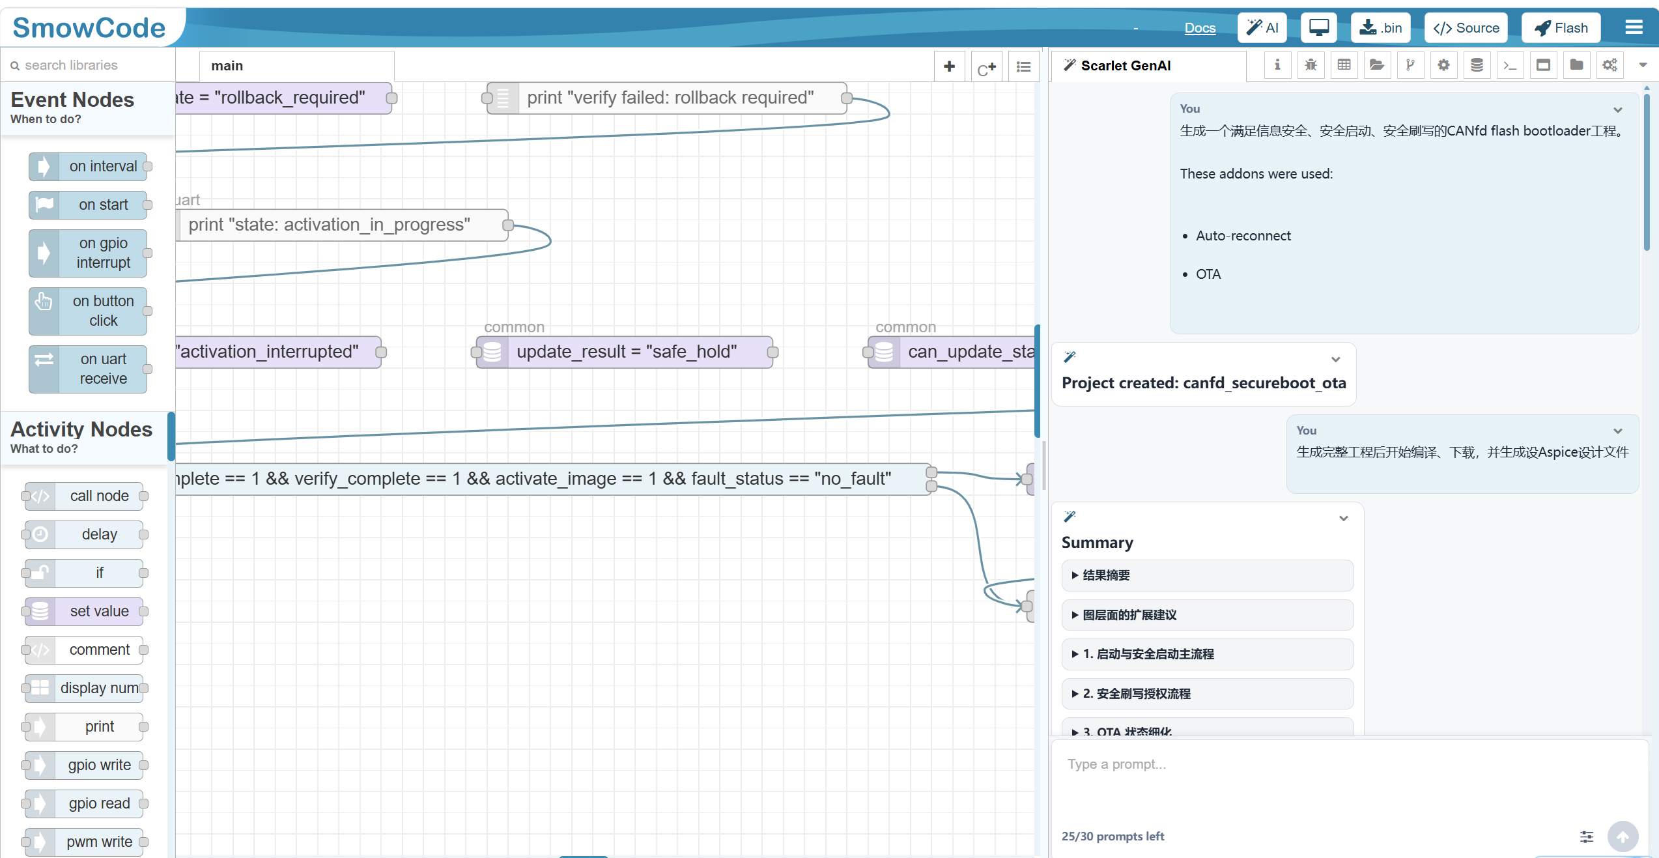Image resolution: width=1659 pixels, height=858 pixels.
Task: Select the on start event node
Action: click(x=88, y=205)
